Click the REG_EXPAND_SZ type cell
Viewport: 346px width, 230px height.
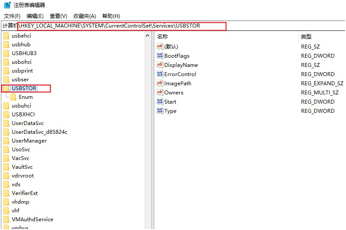322,83
